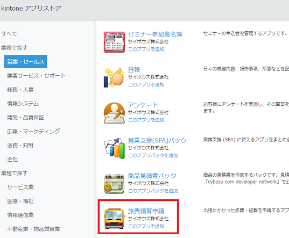Click the アンケート survey icon
Viewport: 289px width, 238px height.
coord(114,113)
